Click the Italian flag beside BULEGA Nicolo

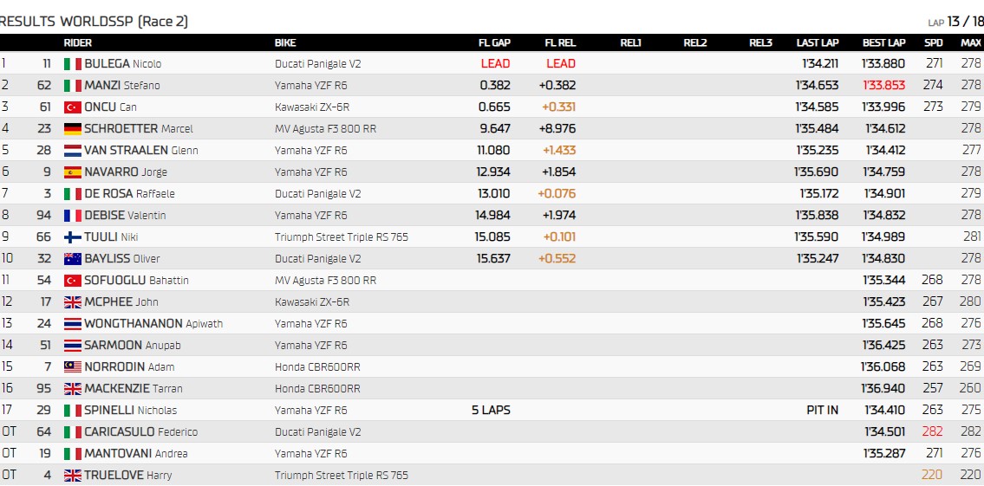72,63
